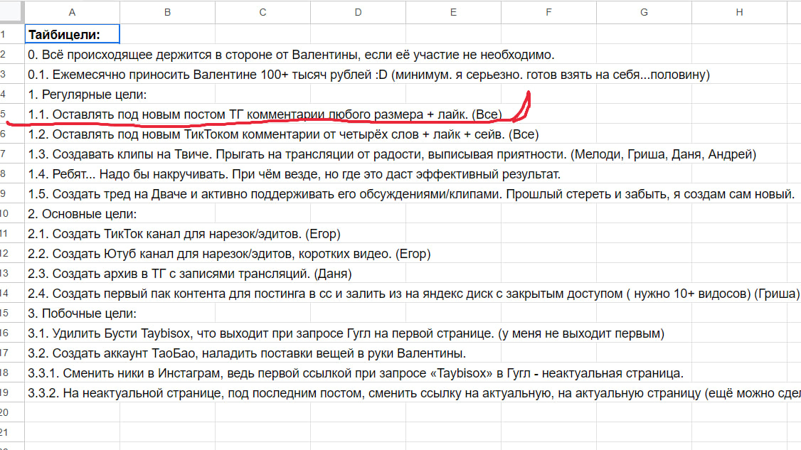Click row '2.1. Создать ТикТок канал'
Image resolution: width=801 pixels, height=450 pixels.
pos(184,233)
